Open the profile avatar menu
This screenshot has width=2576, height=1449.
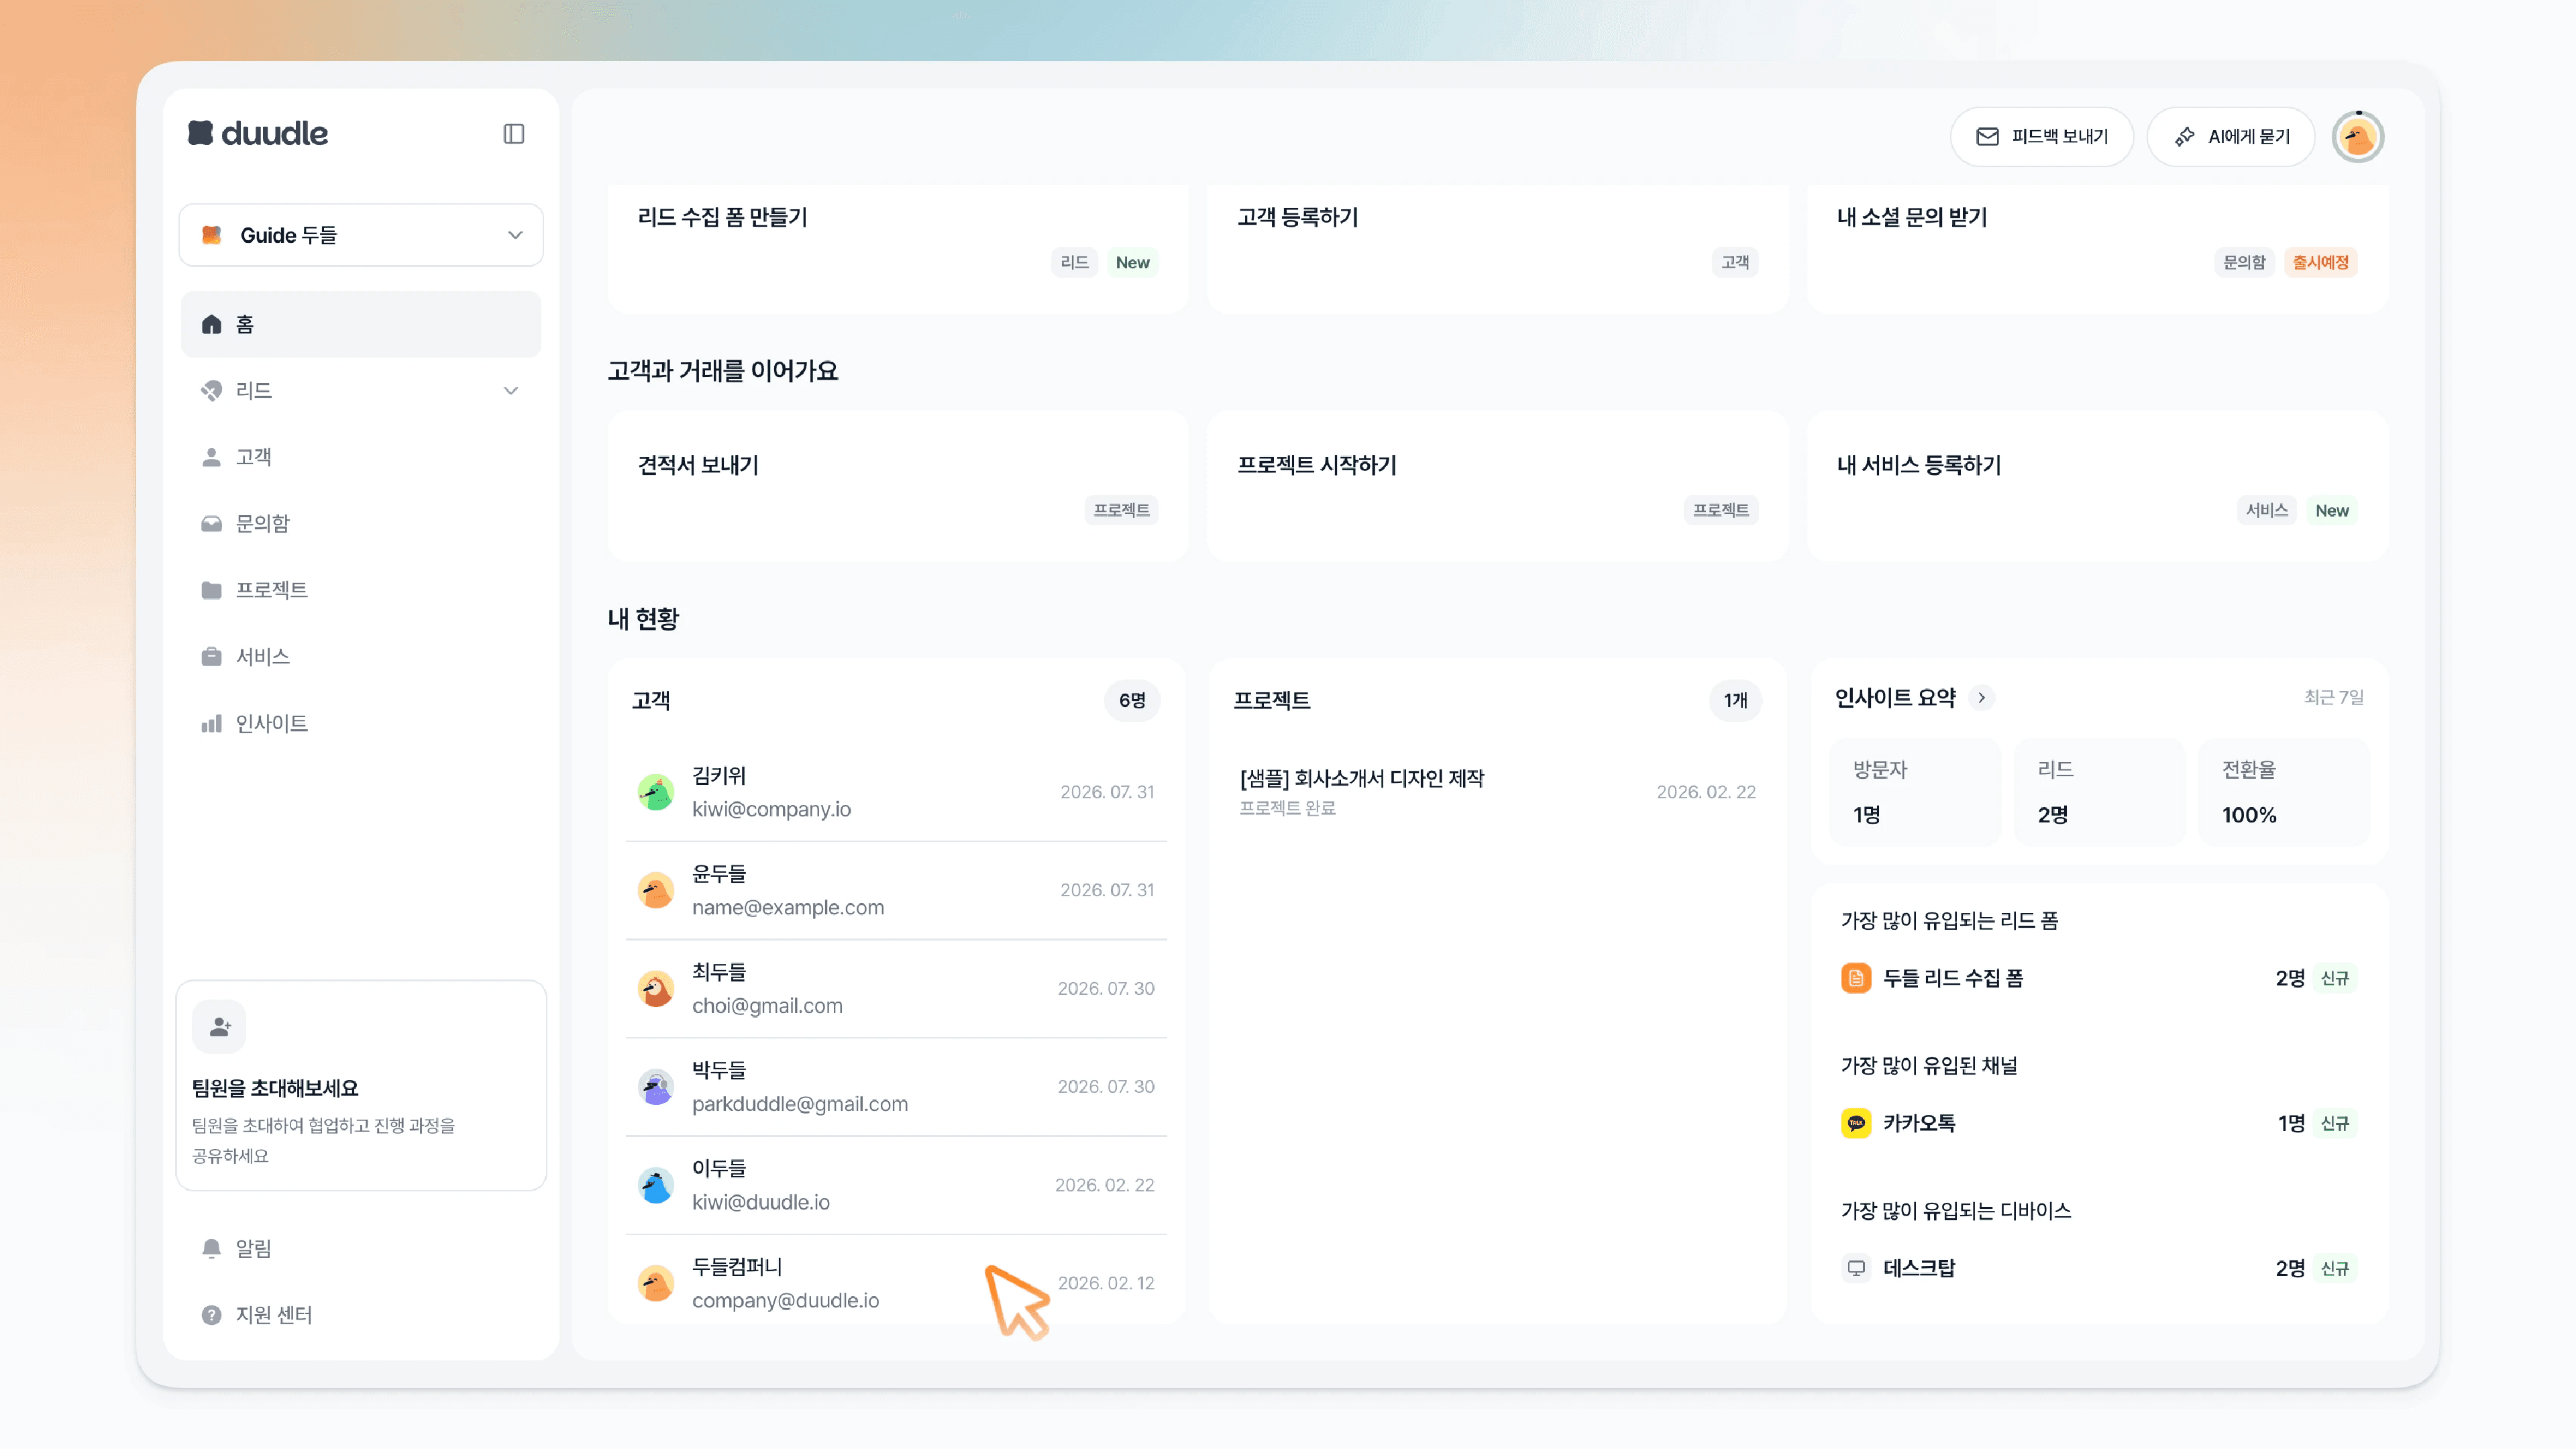coord(2358,137)
